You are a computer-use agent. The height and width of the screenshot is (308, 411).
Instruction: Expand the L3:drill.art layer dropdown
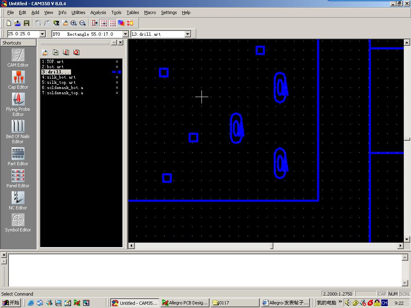click(x=188, y=34)
